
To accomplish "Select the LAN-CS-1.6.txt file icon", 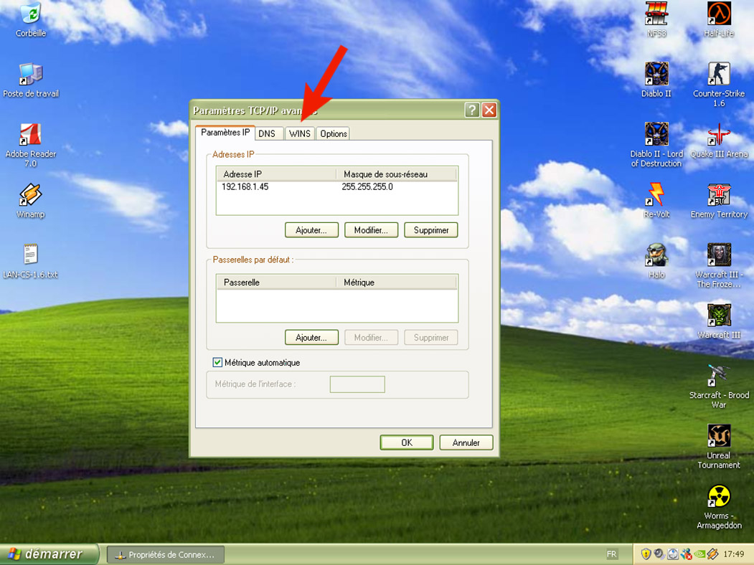I will (x=30, y=255).
